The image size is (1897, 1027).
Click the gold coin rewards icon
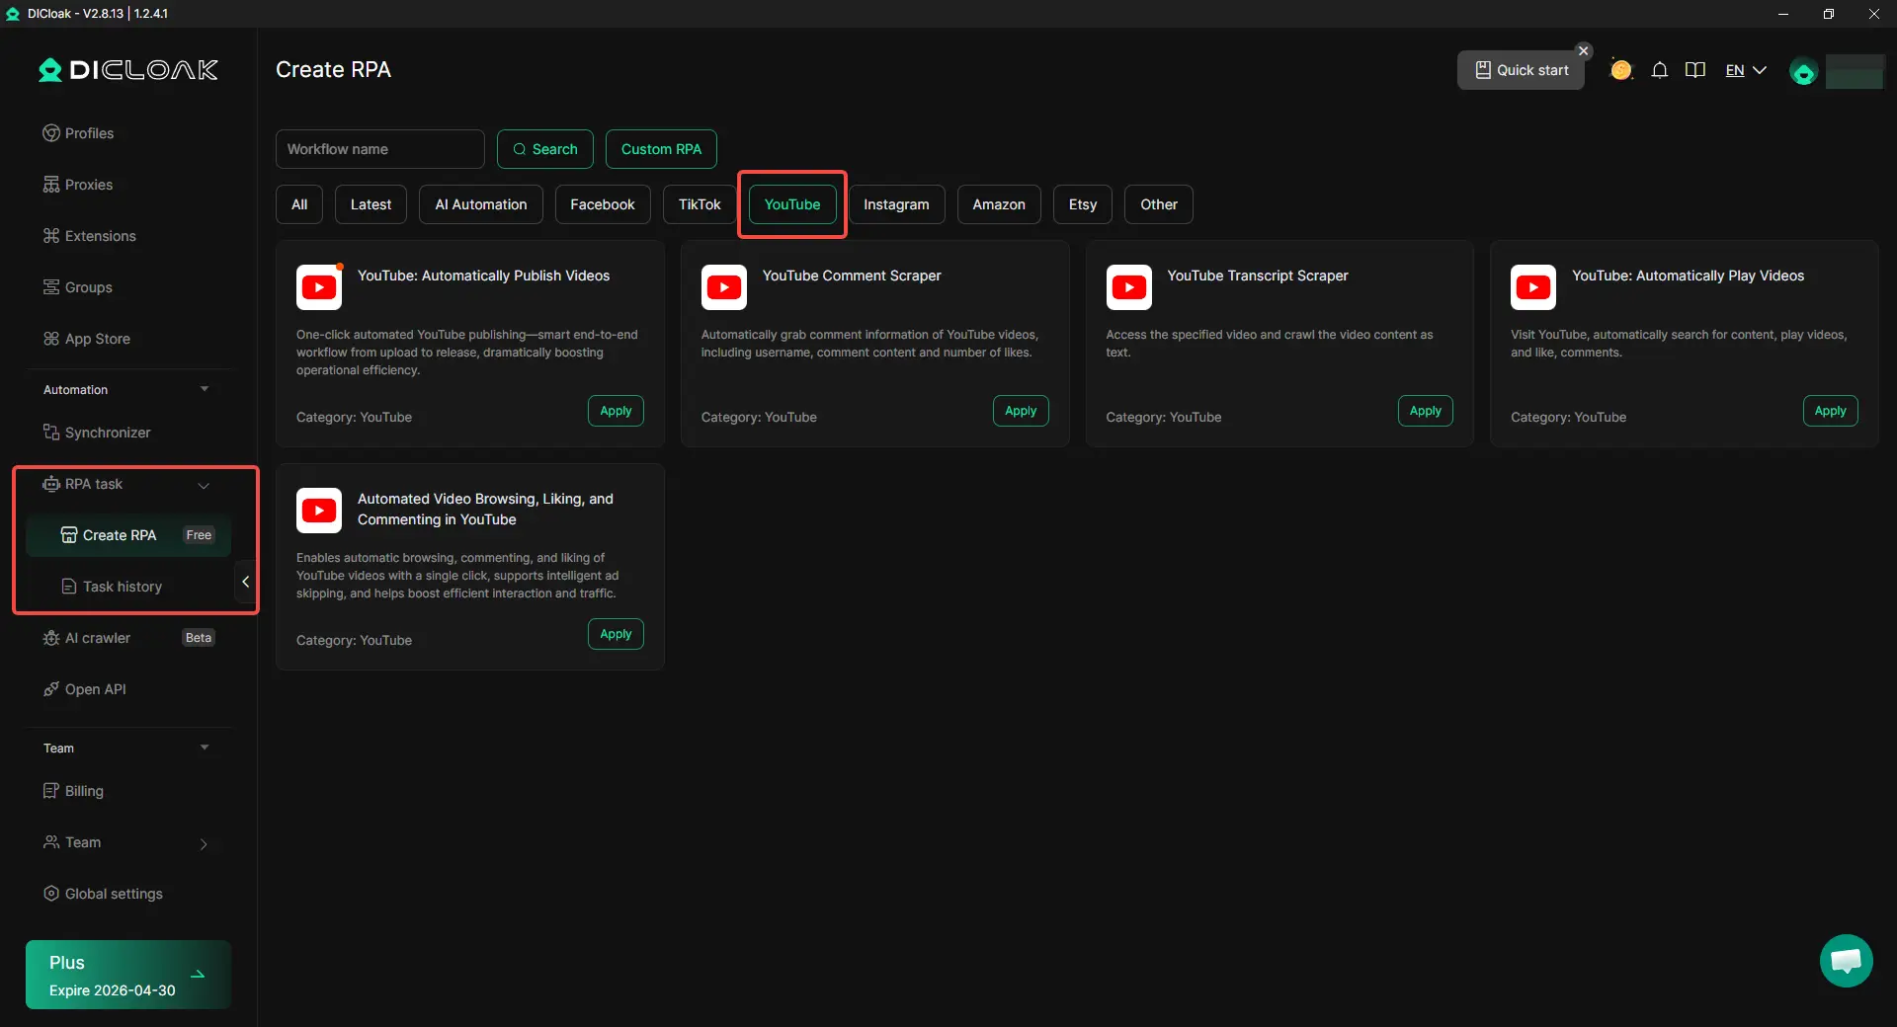(x=1620, y=70)
